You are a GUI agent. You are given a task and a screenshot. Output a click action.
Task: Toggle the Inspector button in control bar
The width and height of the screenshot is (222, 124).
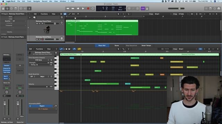(7, 9)
